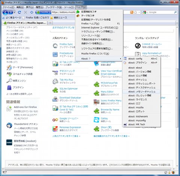Select about: メモリーキャッシュ in submenu

(x=141, y=92)
